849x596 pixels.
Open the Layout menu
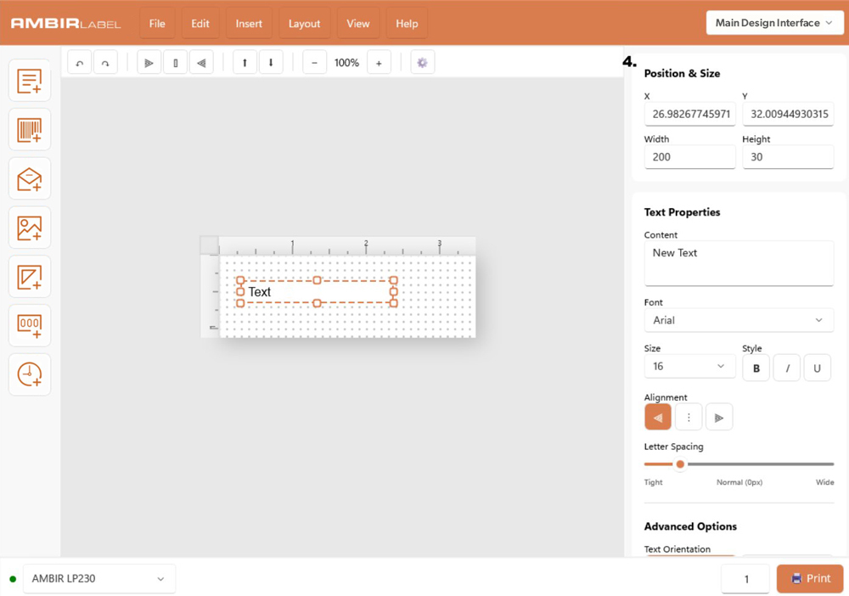pyautogui.click(x=304, y=24)
